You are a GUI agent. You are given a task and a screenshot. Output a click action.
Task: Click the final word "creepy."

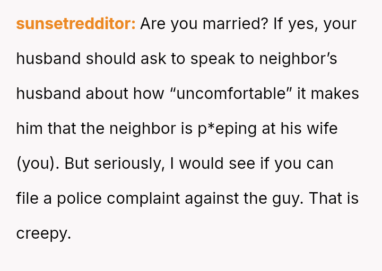[x=44, y=233]
